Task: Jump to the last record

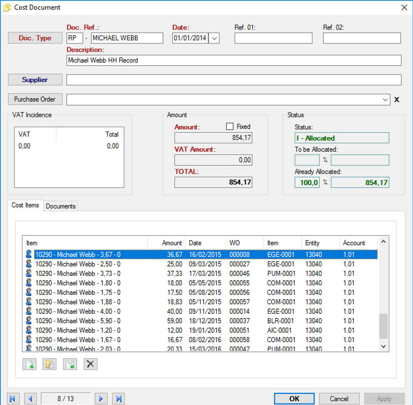Action: (x=119, y=399)
